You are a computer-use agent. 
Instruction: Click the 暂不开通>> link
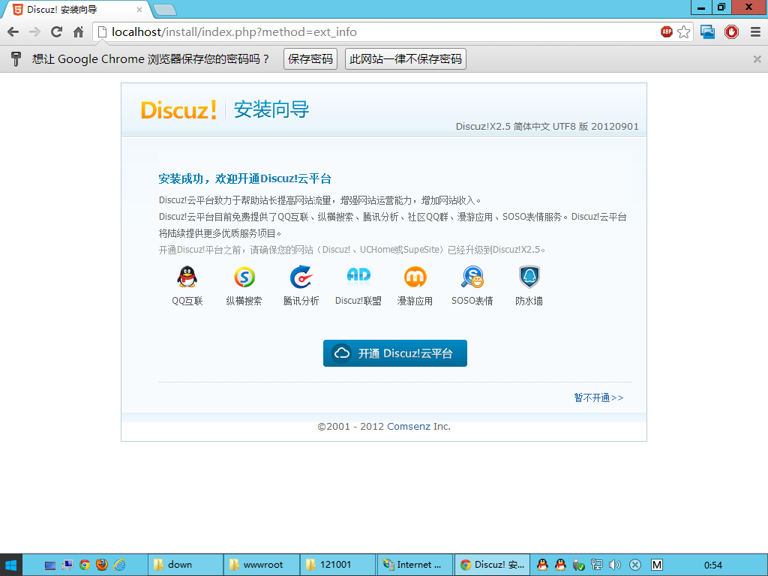point(598,397)
